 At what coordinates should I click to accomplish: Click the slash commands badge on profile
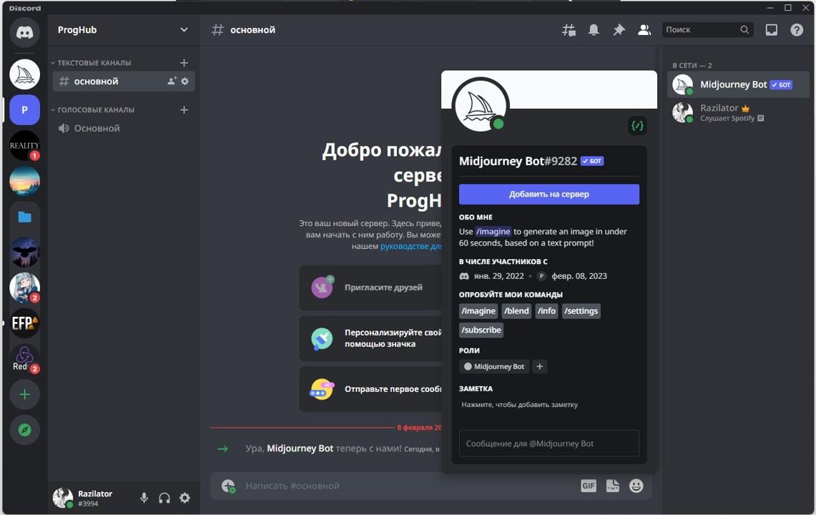(637, 125)
